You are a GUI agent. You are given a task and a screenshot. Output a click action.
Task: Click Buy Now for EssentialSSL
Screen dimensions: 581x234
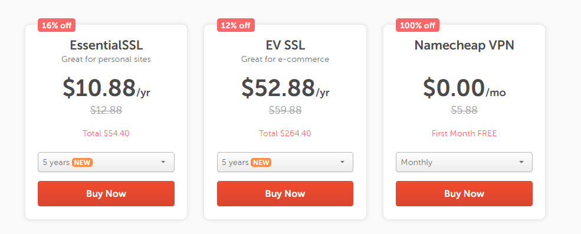(x=106, y=193)
